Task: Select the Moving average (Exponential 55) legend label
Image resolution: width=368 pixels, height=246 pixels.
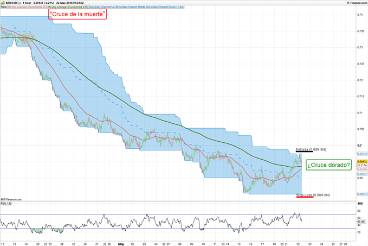Action: pyautogui.click(x=27, y=7)
